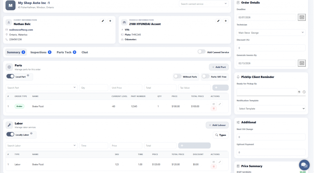Viewport: 314px width, 173px height.
Task: Delete the Brake Fluid part row
Action: pos(214,108)
